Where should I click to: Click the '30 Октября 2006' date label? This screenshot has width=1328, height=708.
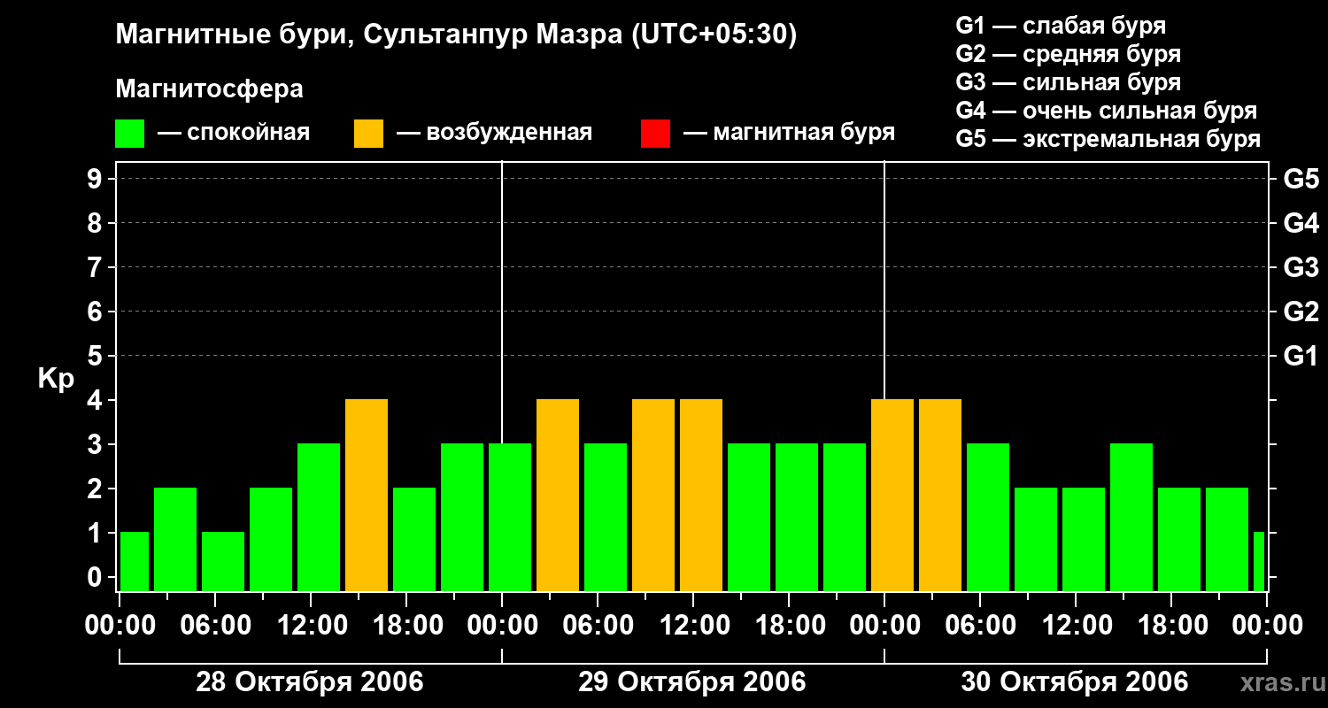[x=1075, y=682]
